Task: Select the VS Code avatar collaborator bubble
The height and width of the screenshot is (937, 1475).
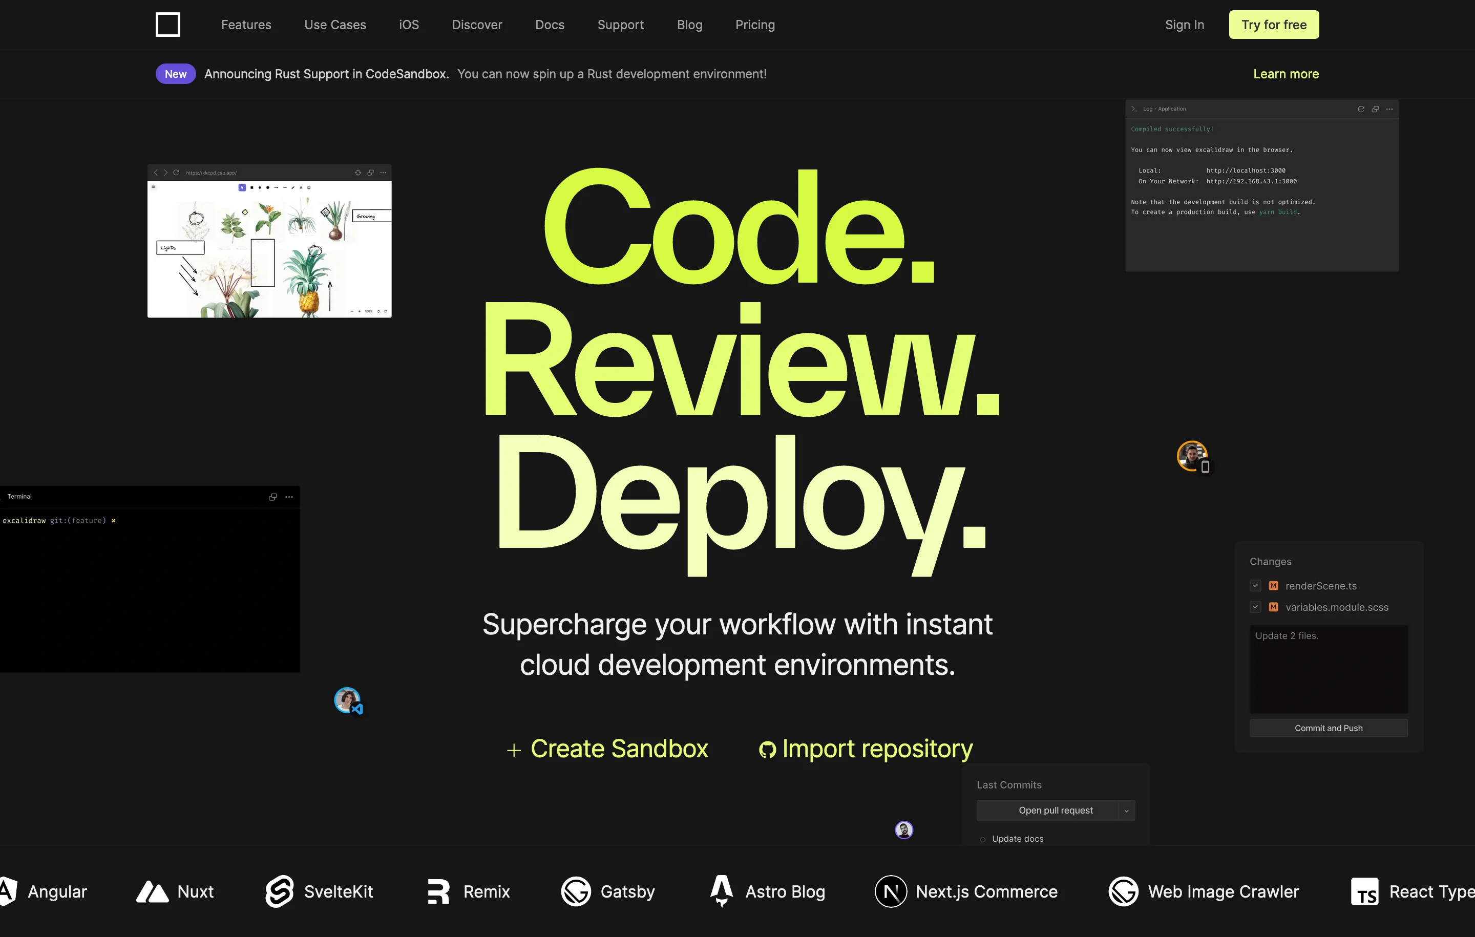Action: click(347, 700)
